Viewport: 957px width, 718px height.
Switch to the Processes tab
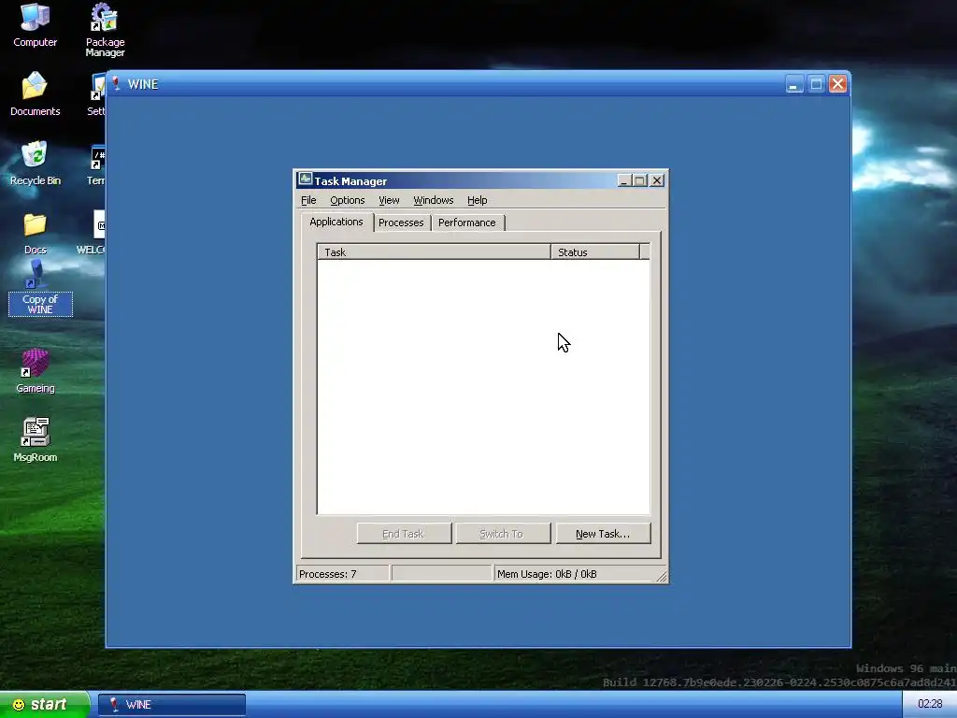point(401,223)
